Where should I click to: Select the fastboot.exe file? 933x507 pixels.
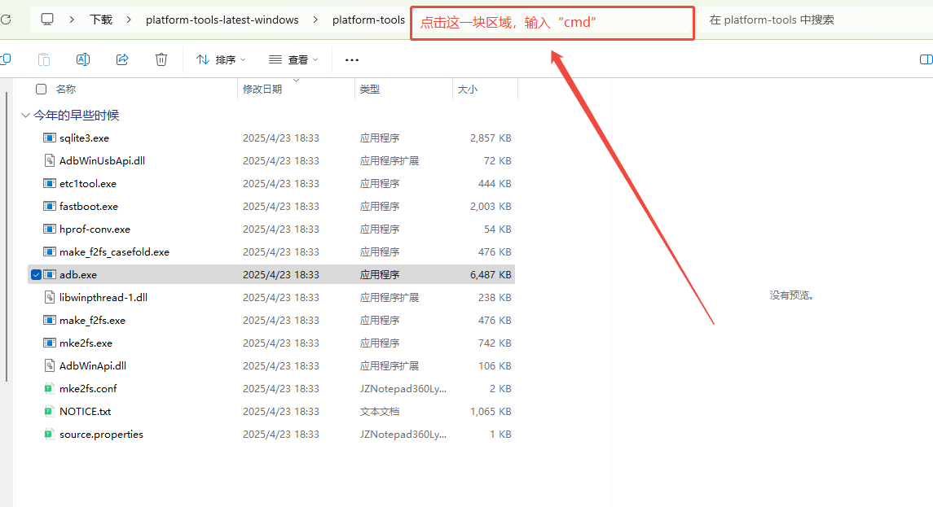pos(89,207)
